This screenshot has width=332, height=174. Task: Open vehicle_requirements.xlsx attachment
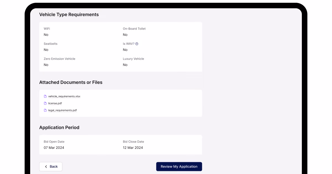64,96
